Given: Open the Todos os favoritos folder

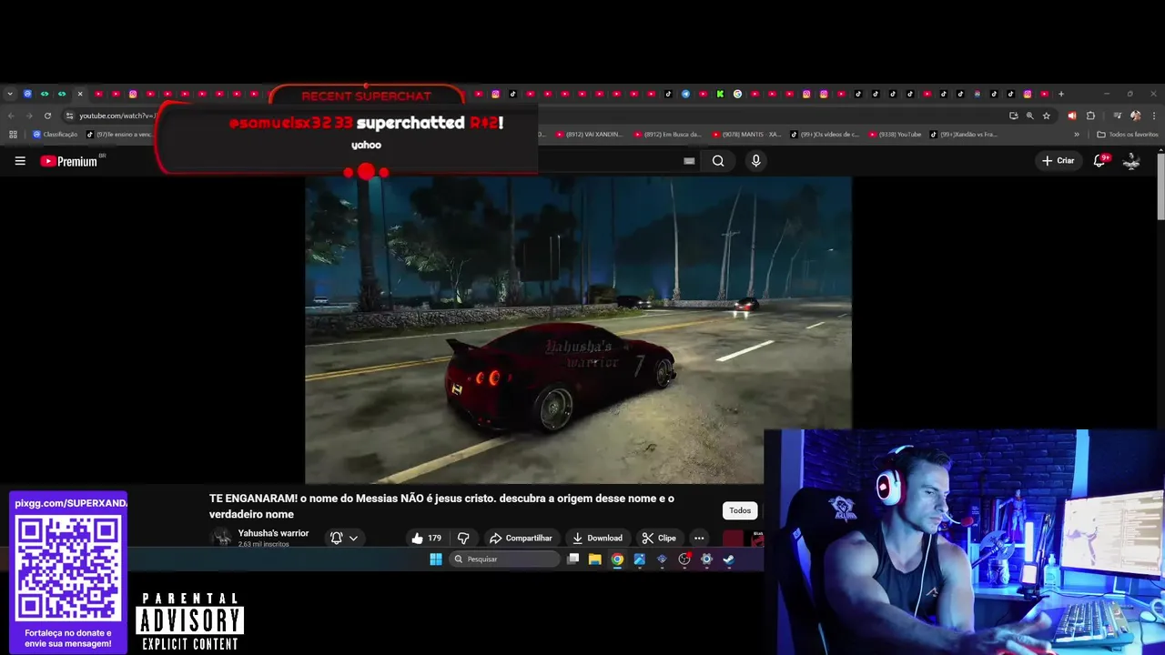Looking at the screenshot, I should coord(1128,135).
